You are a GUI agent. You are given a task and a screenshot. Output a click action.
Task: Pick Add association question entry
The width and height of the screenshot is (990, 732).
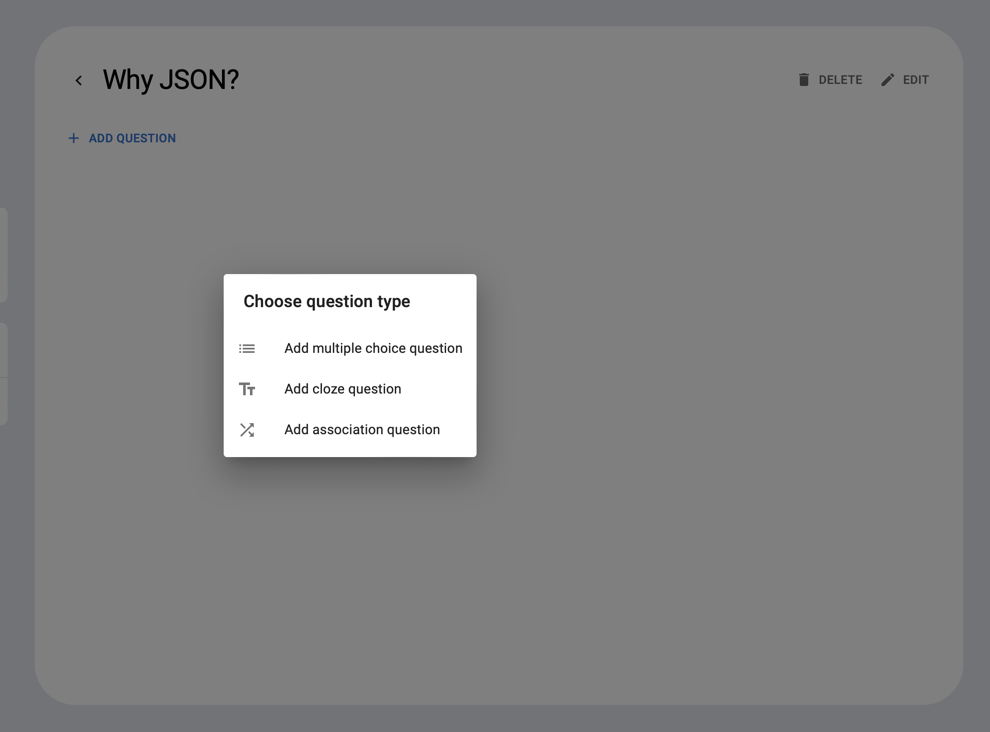click(350, 430)
